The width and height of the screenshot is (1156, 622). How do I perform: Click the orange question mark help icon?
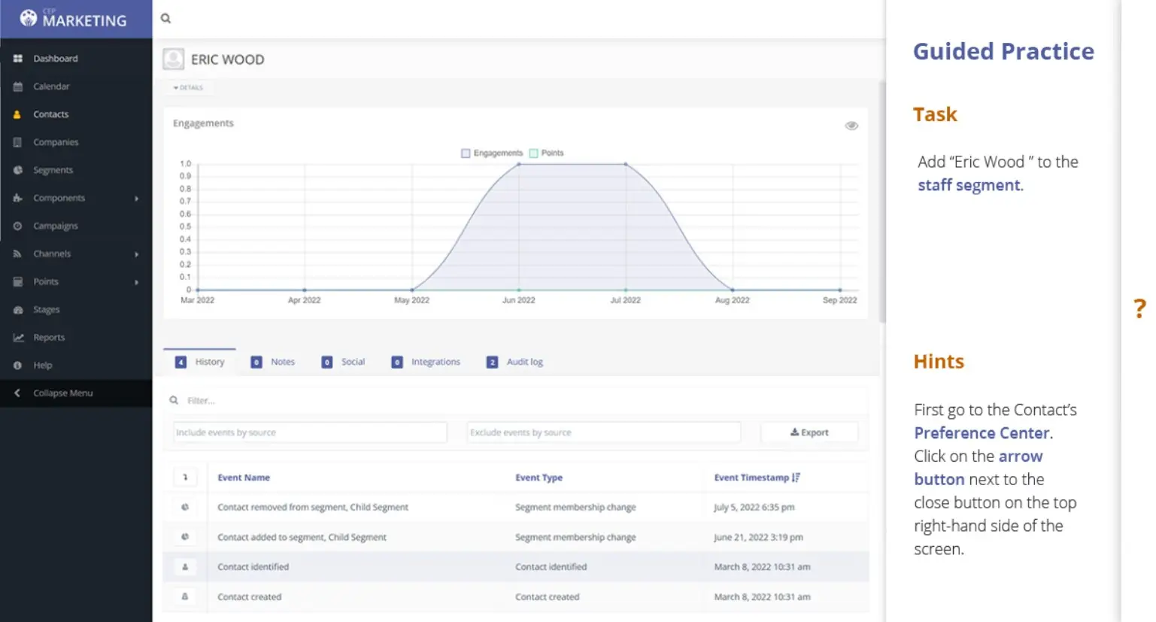[1139, 308]
